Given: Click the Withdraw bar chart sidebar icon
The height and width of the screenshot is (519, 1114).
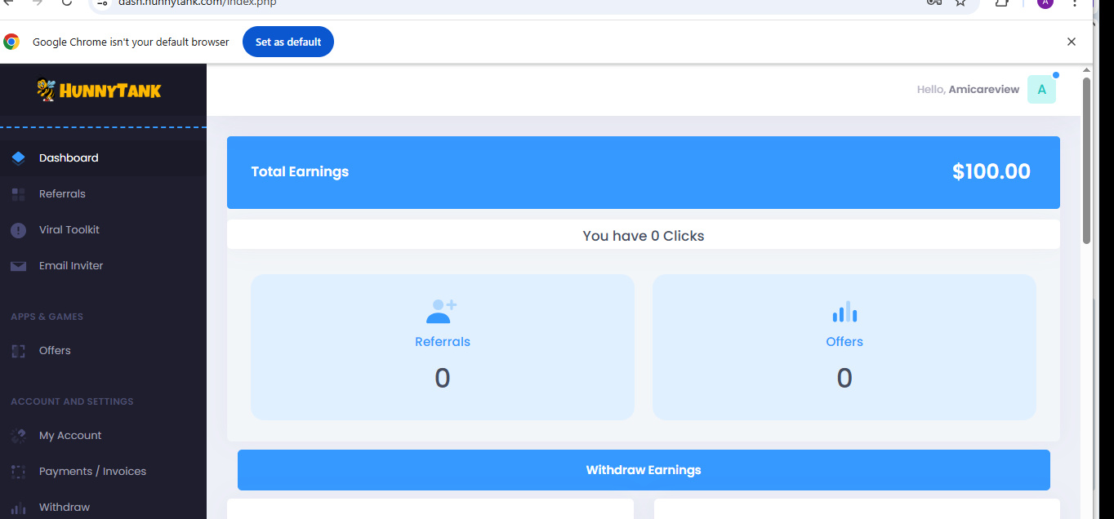Looking at the screenshot, I should (19, 508).
